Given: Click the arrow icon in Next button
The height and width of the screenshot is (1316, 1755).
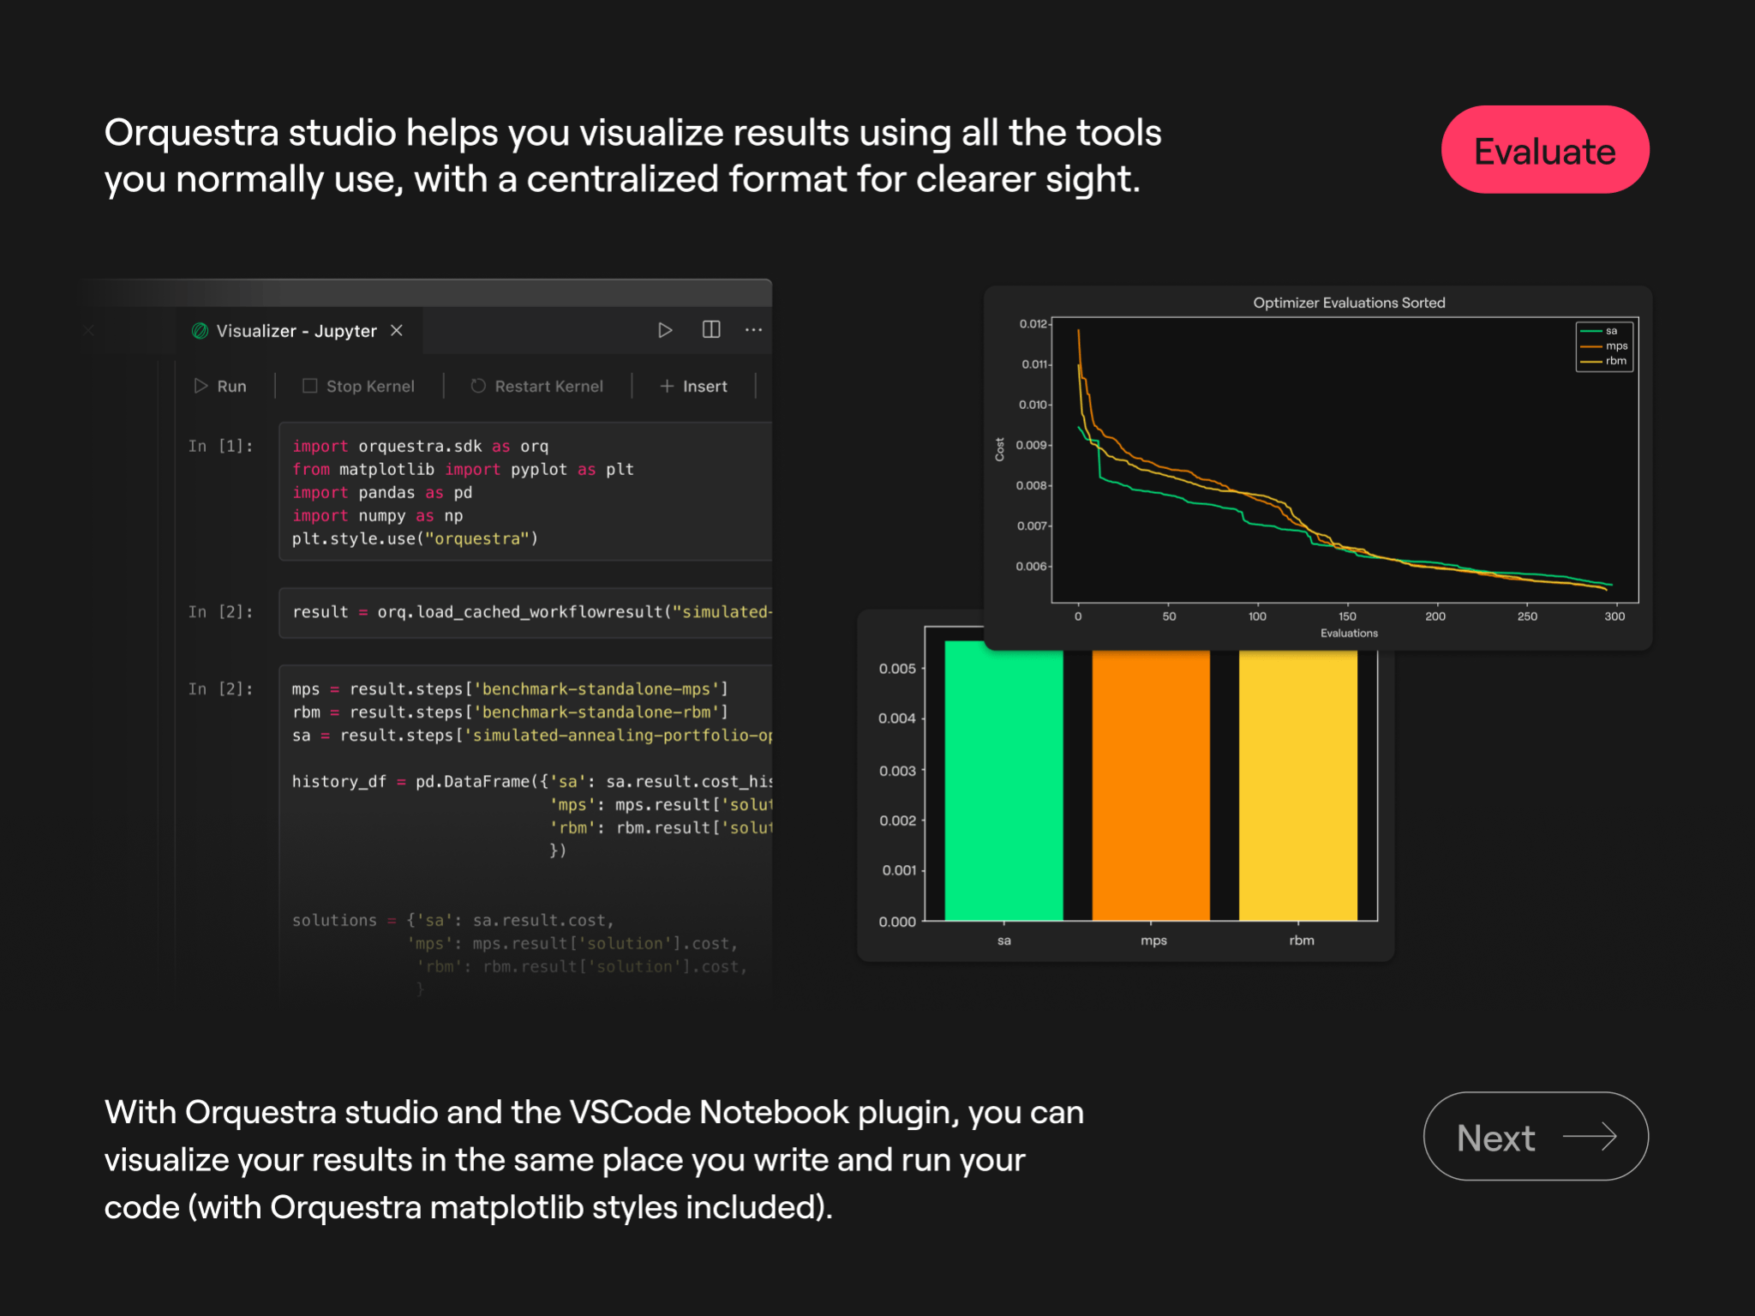Looking at the screenshot, I should click(1590, 1138).
